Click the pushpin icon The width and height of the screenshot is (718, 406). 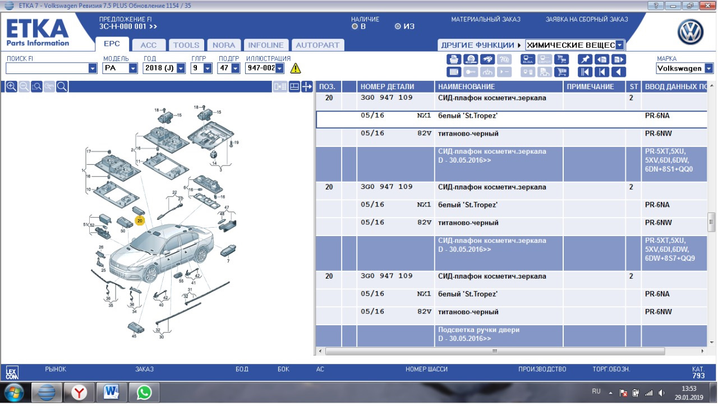[585, 59]
